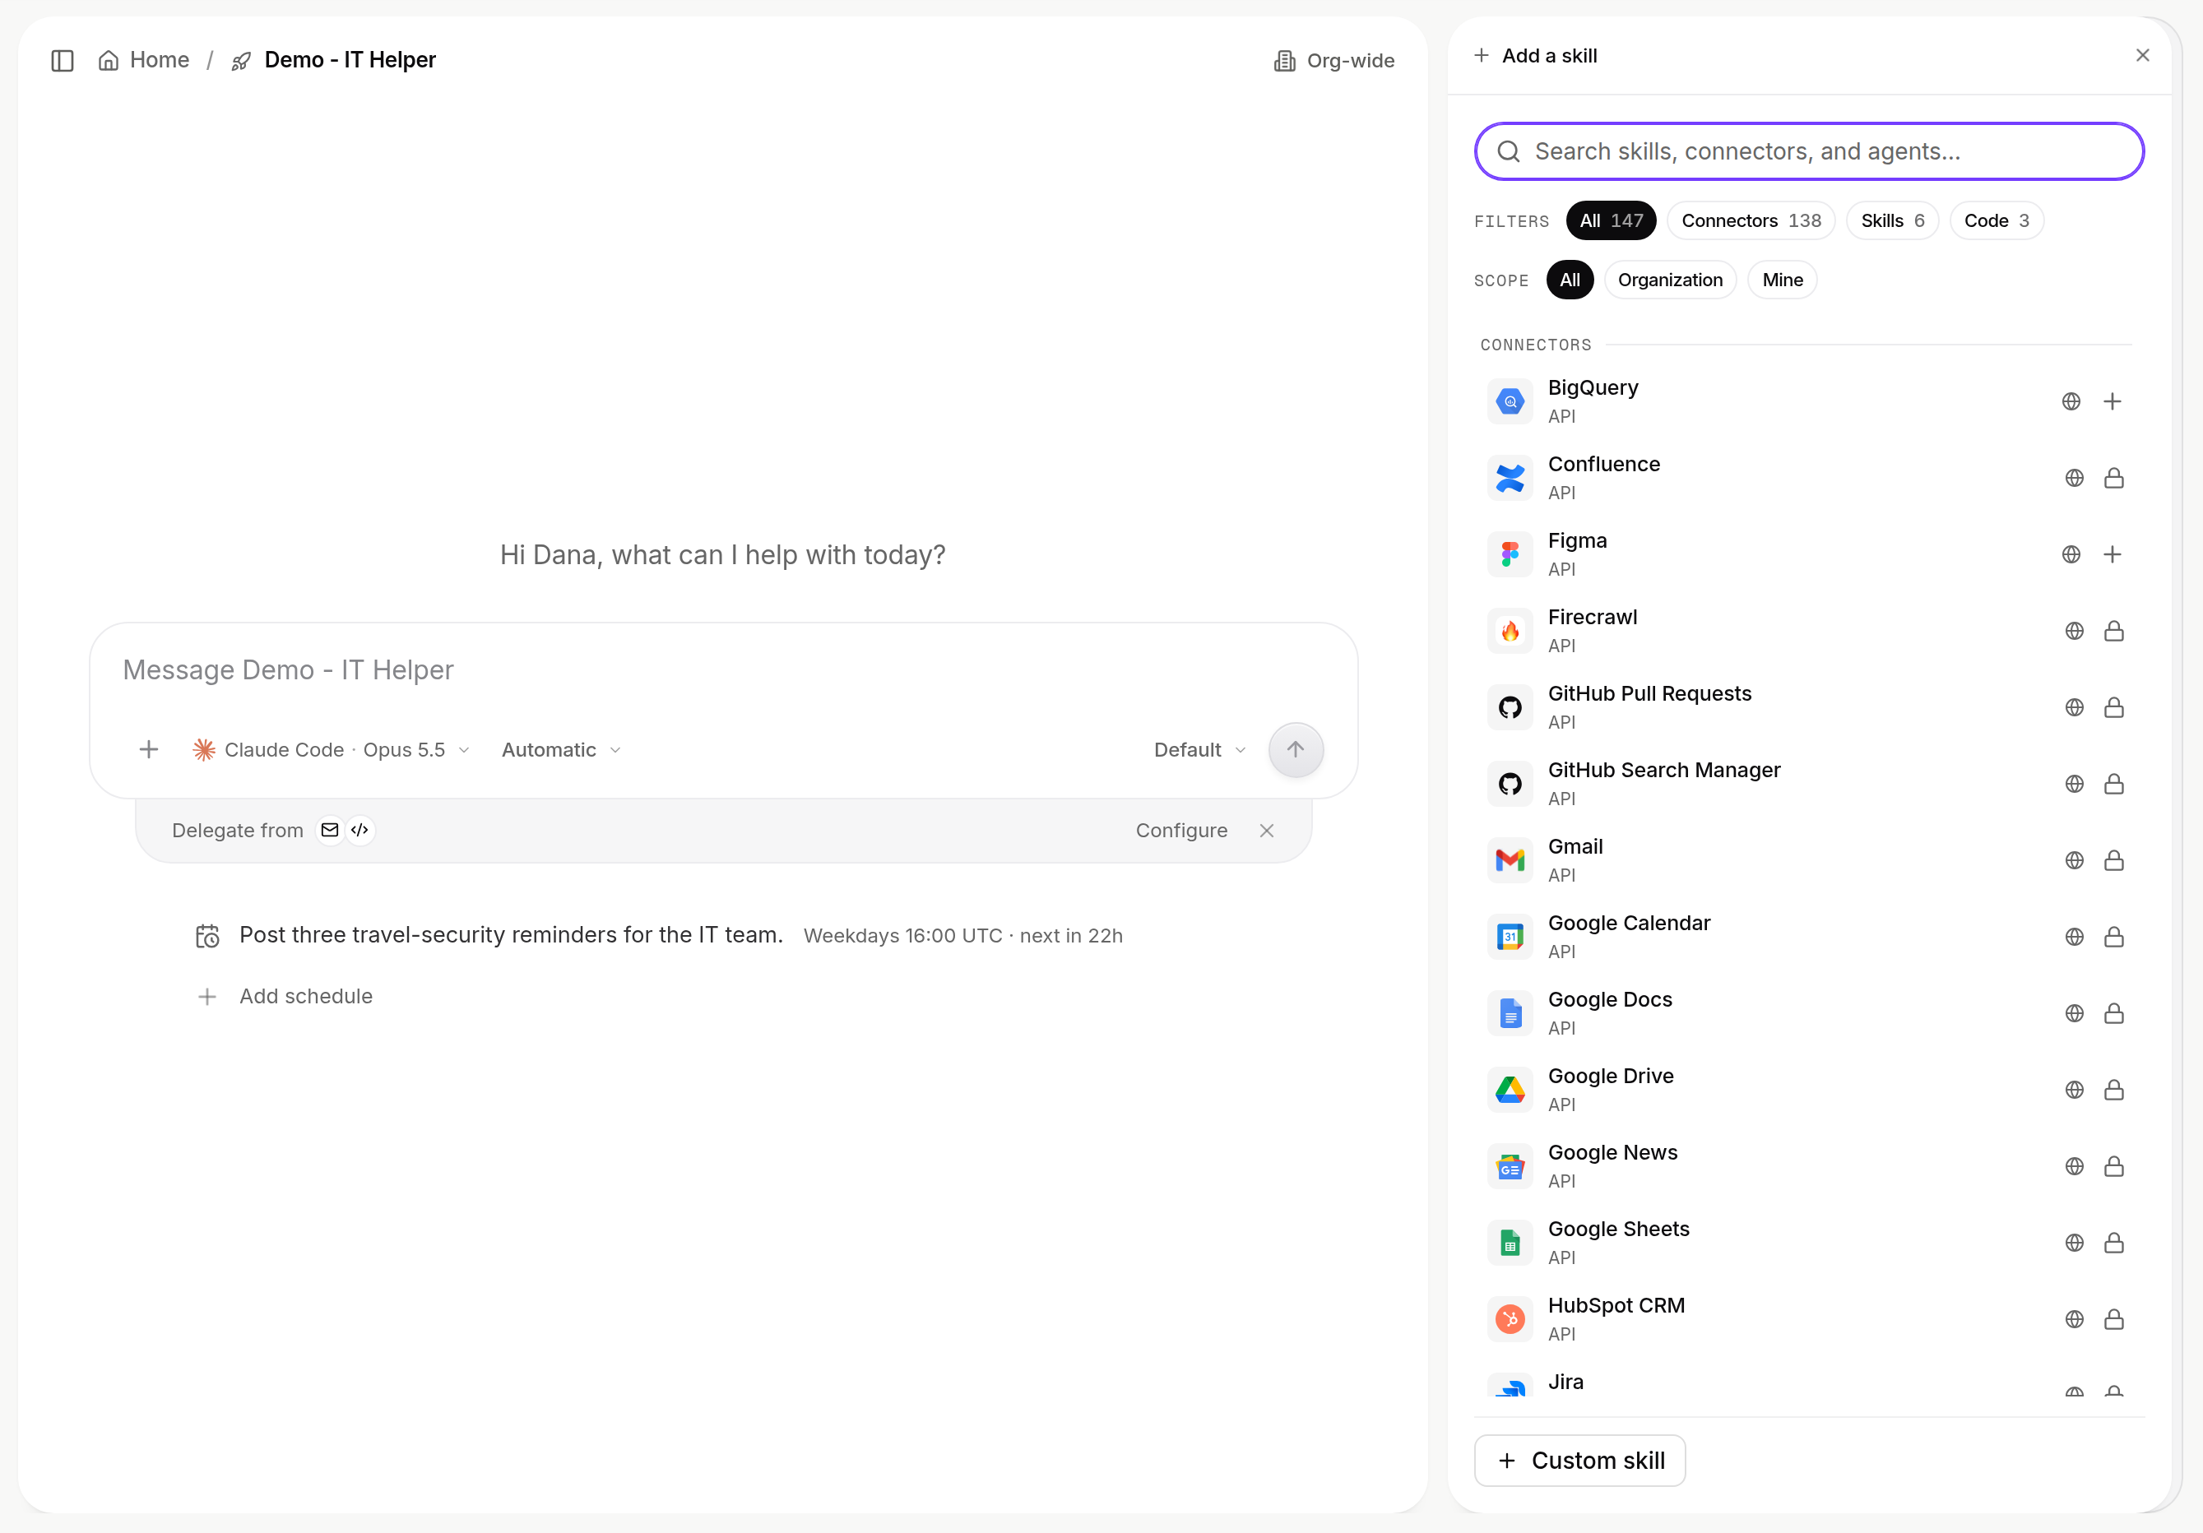Create a Custom skill
This screenshot has width=2203, height=1533.
tap(1579, 1460)
